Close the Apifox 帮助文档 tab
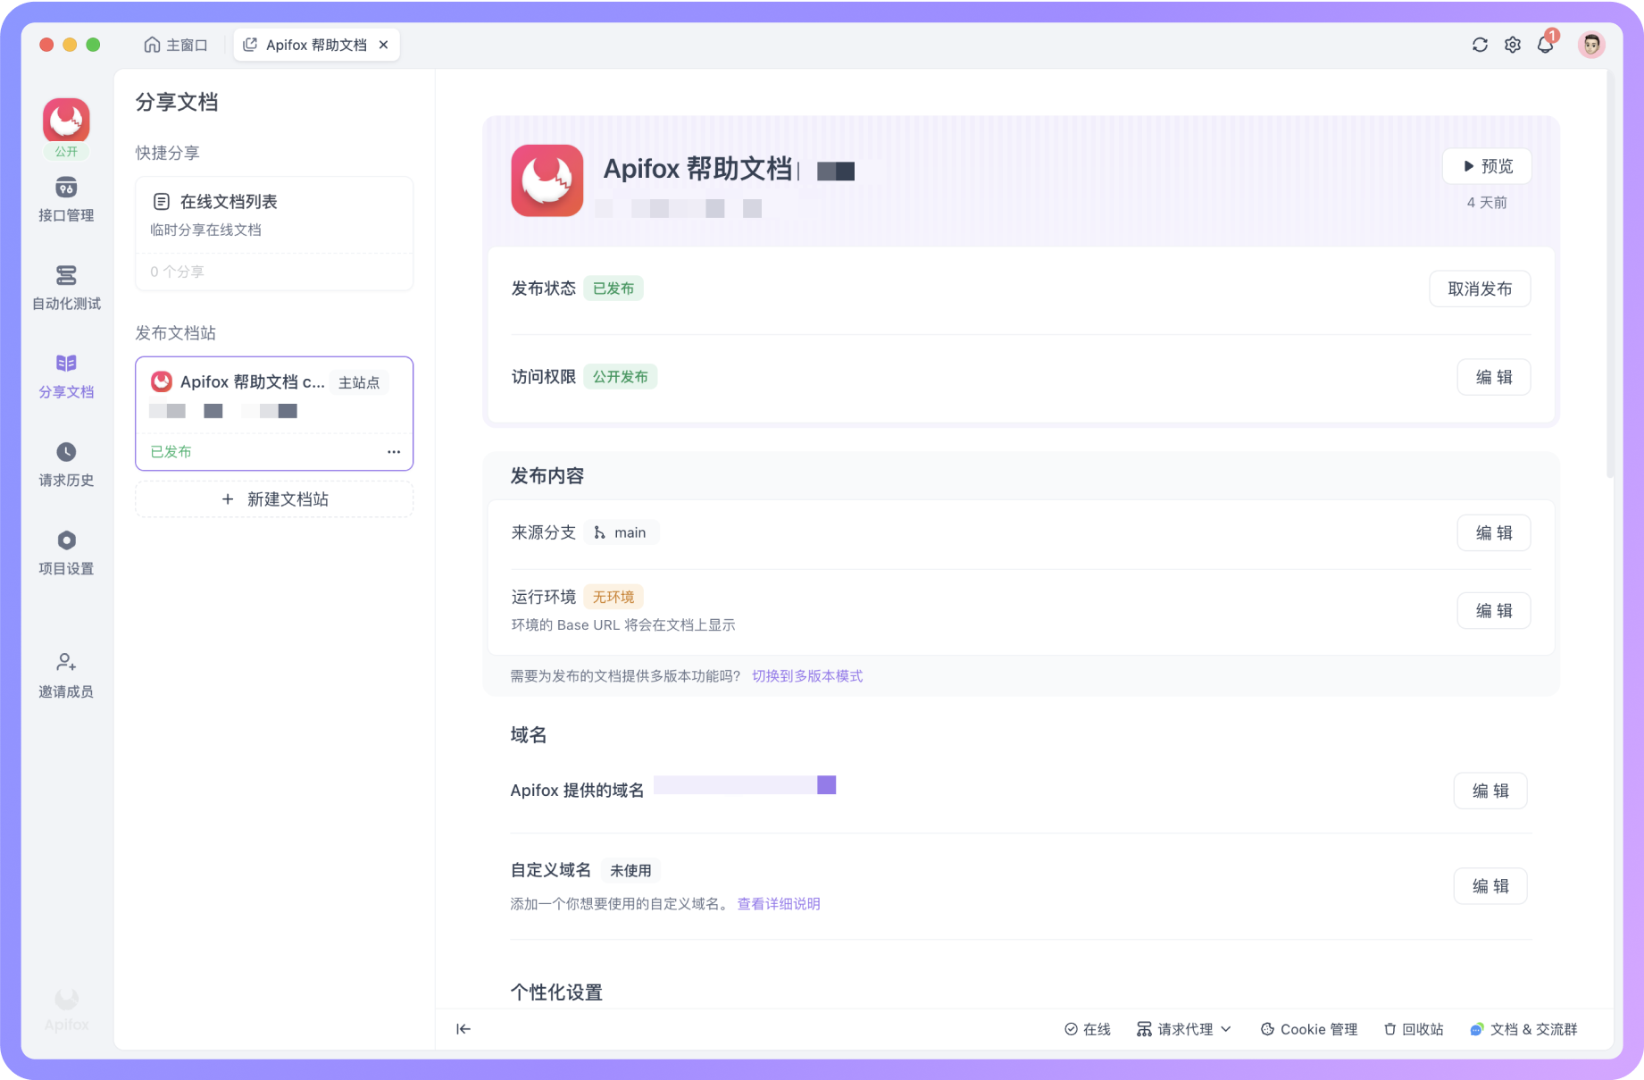Viewport: 1644px width, 1080px height. tap(384, 45)
